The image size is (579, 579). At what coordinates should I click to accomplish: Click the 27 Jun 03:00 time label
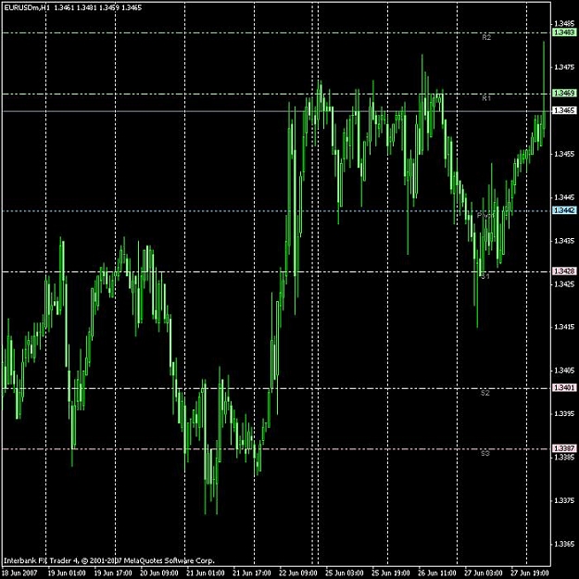pos(484,573)
